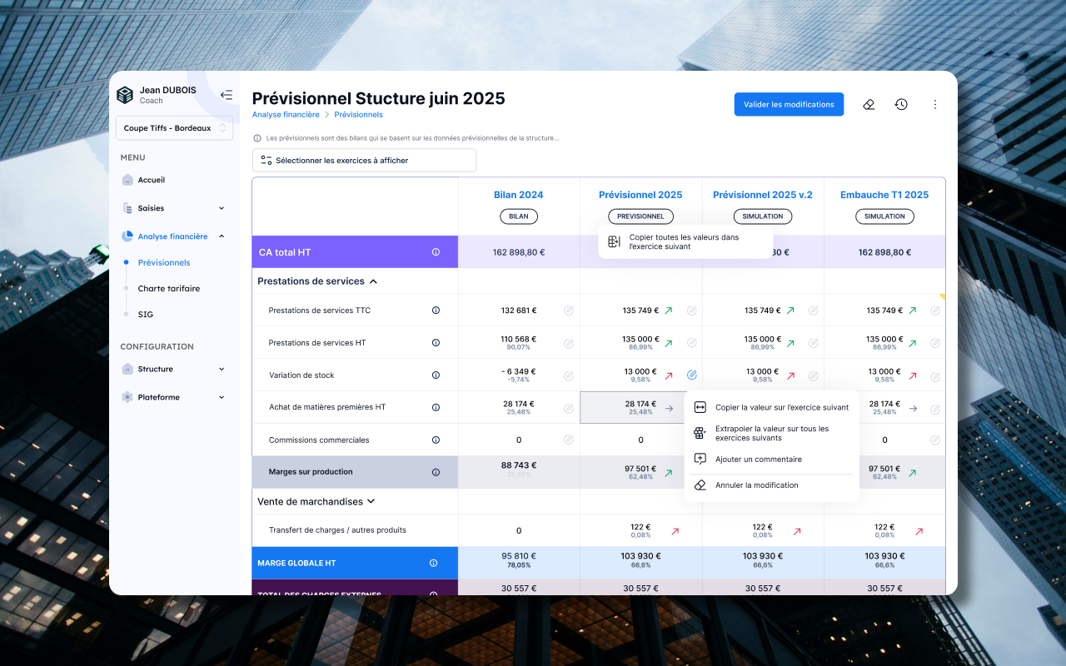This screenshot has height=666, width=1066.
Task: Click the - 6 349 € Variation de stock cell
Action: [519, 375]
